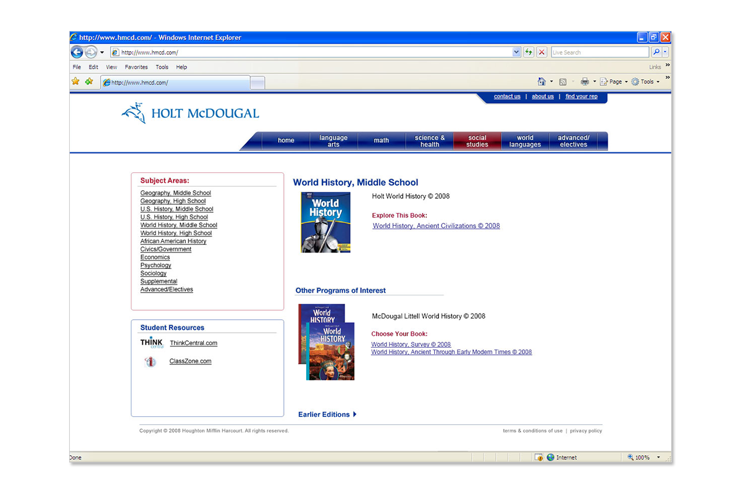Open the zoom level 100% dropdown
This screenshot has height=494, width=741.
(658, 458)
